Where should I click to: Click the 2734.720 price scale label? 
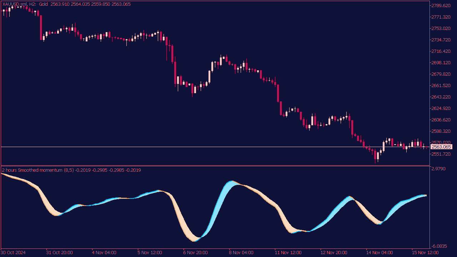(441, 40)
